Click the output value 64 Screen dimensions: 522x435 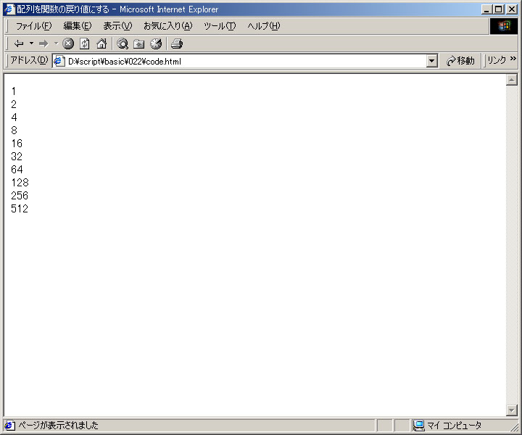pyautogui.click(x=17, y=170)
